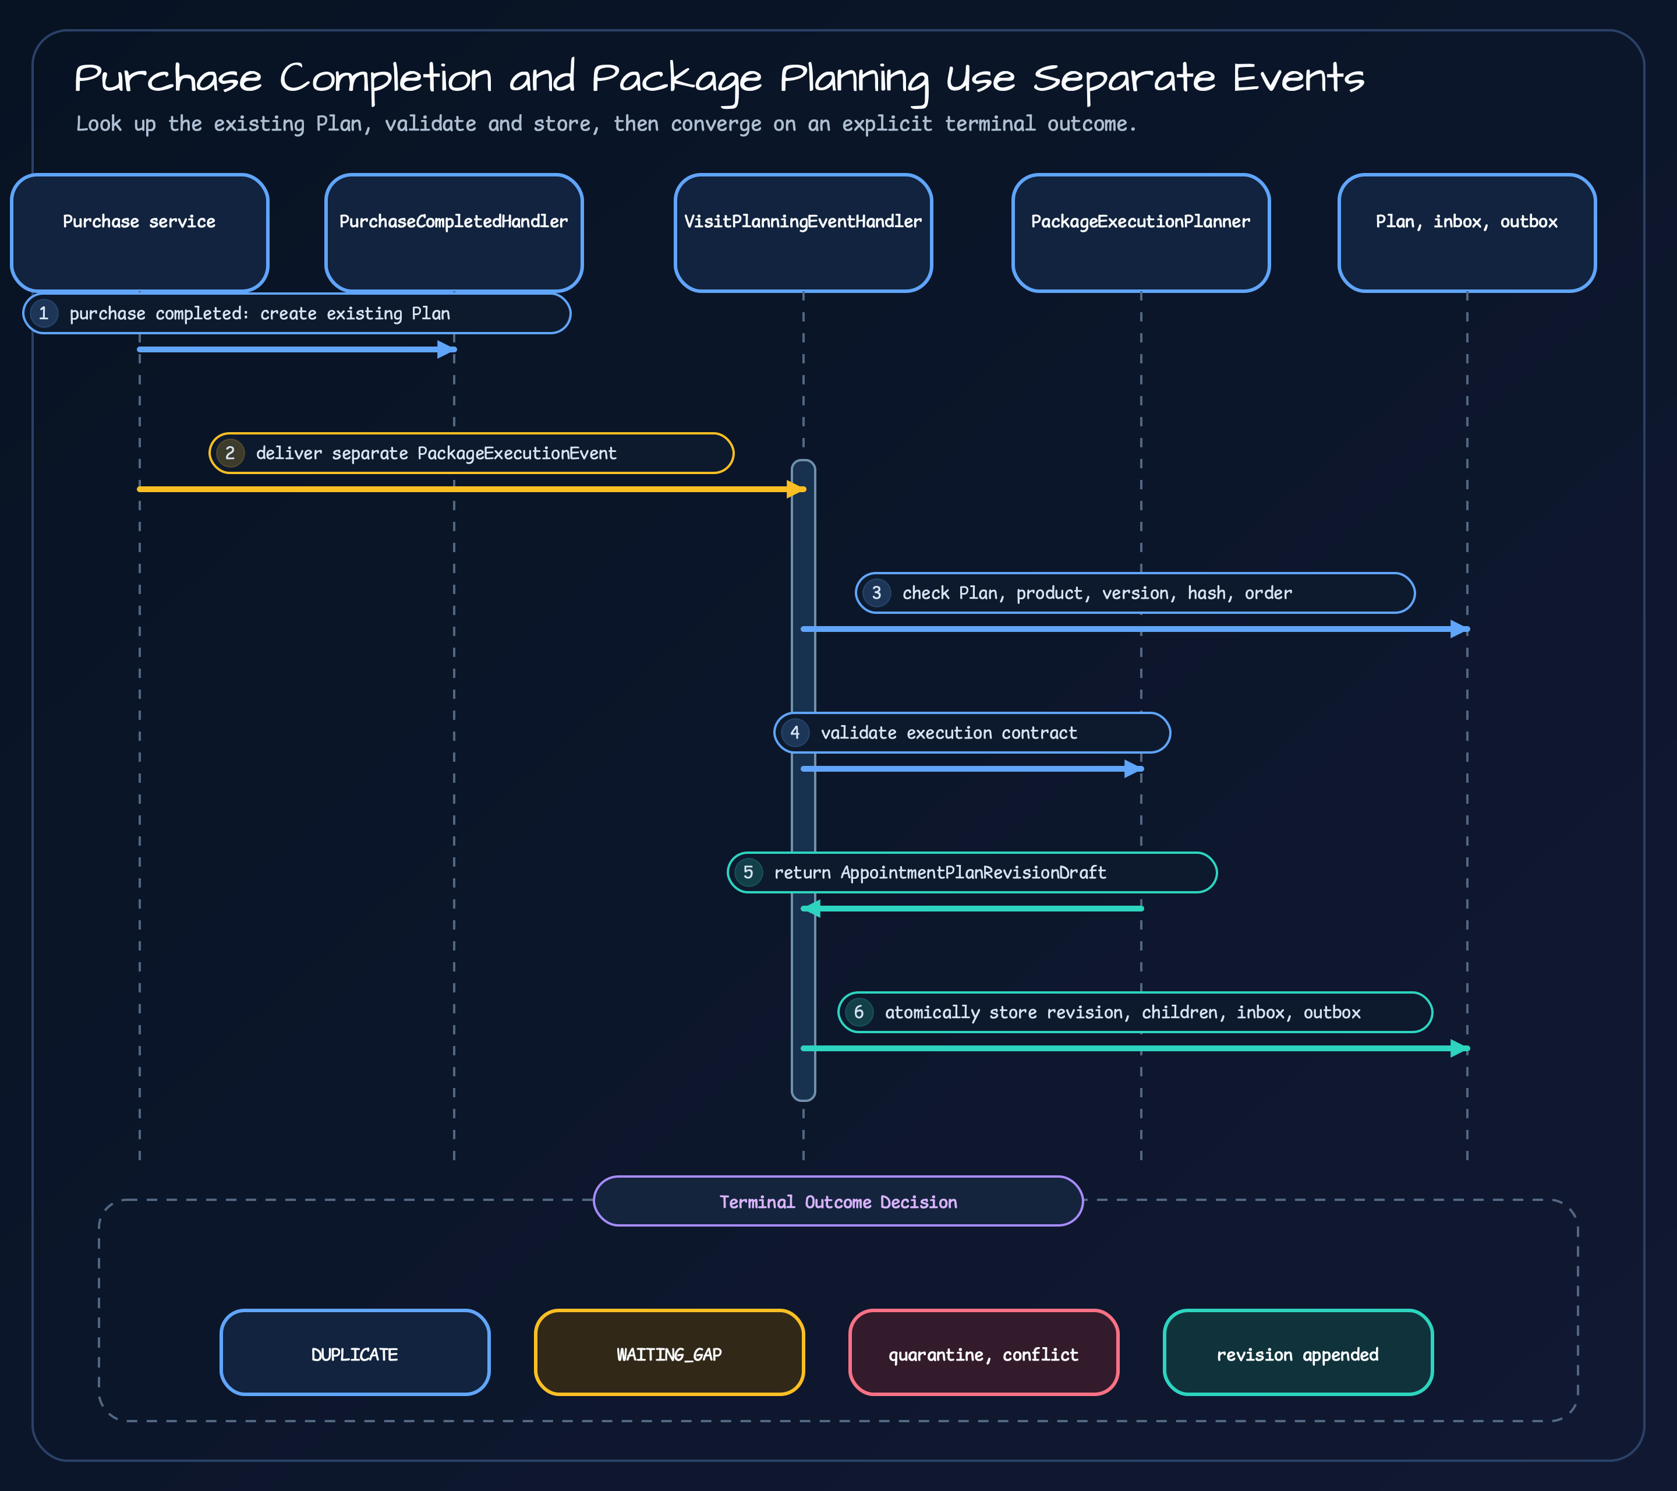Click the blue arrow of step 3
Viewport: 1677px width, 1491px height.
(1135, 630)
